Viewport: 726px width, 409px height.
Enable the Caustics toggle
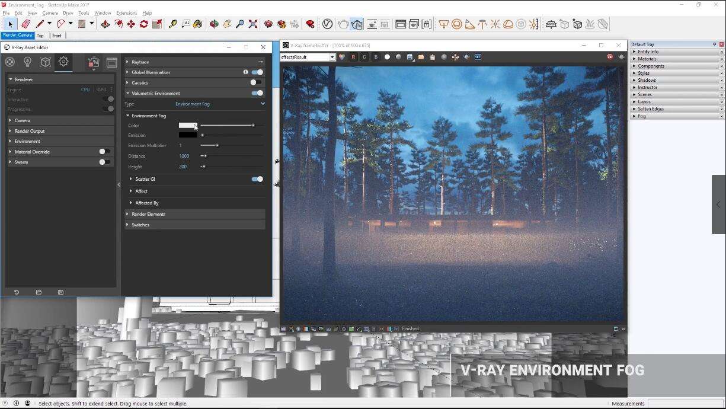[255, 83]
